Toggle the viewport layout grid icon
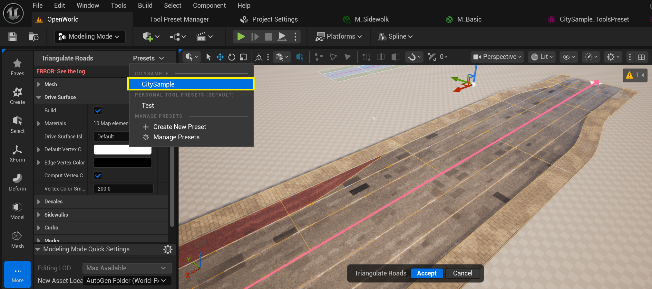 click(641, 57)
